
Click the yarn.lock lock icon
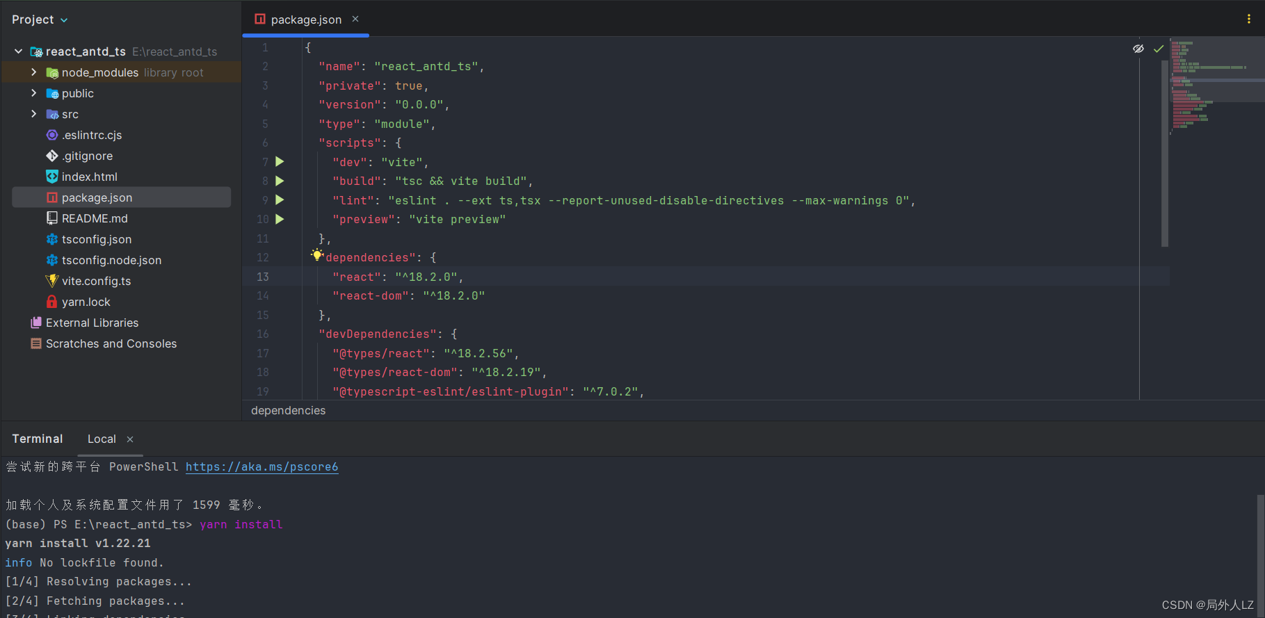point(52,302)
